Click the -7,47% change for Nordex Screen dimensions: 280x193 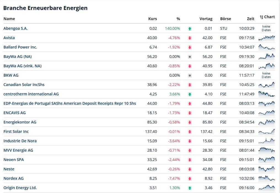174,178
